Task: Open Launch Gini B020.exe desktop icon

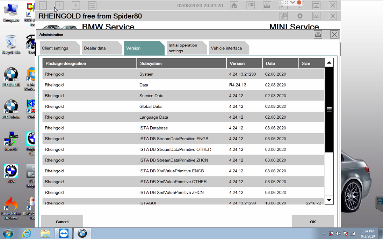Action: 11,208
